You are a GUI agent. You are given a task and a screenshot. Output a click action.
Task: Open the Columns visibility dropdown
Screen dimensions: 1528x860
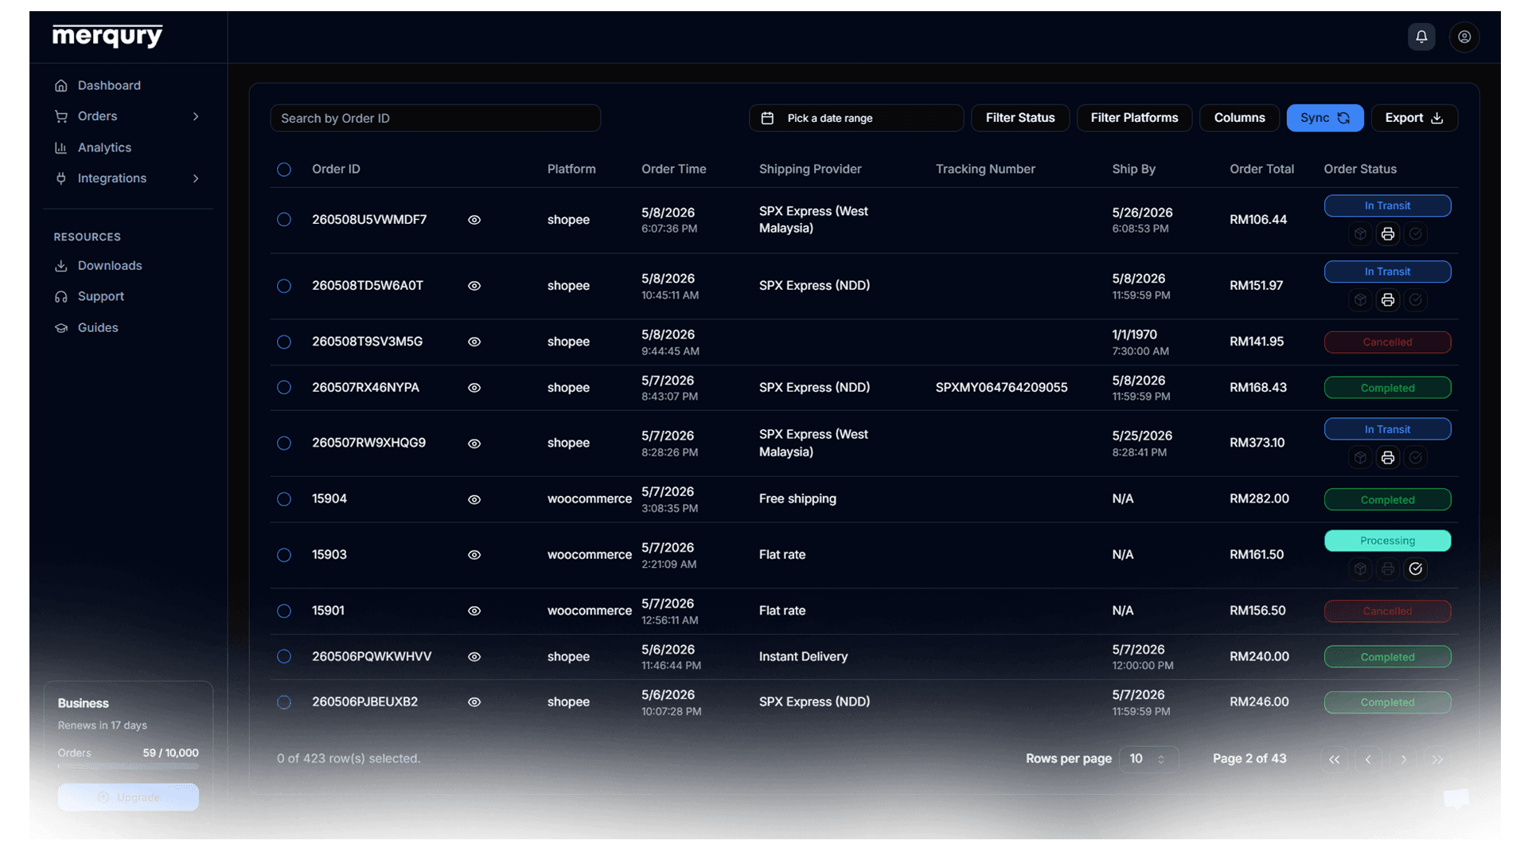click(x=1239, y=118)
